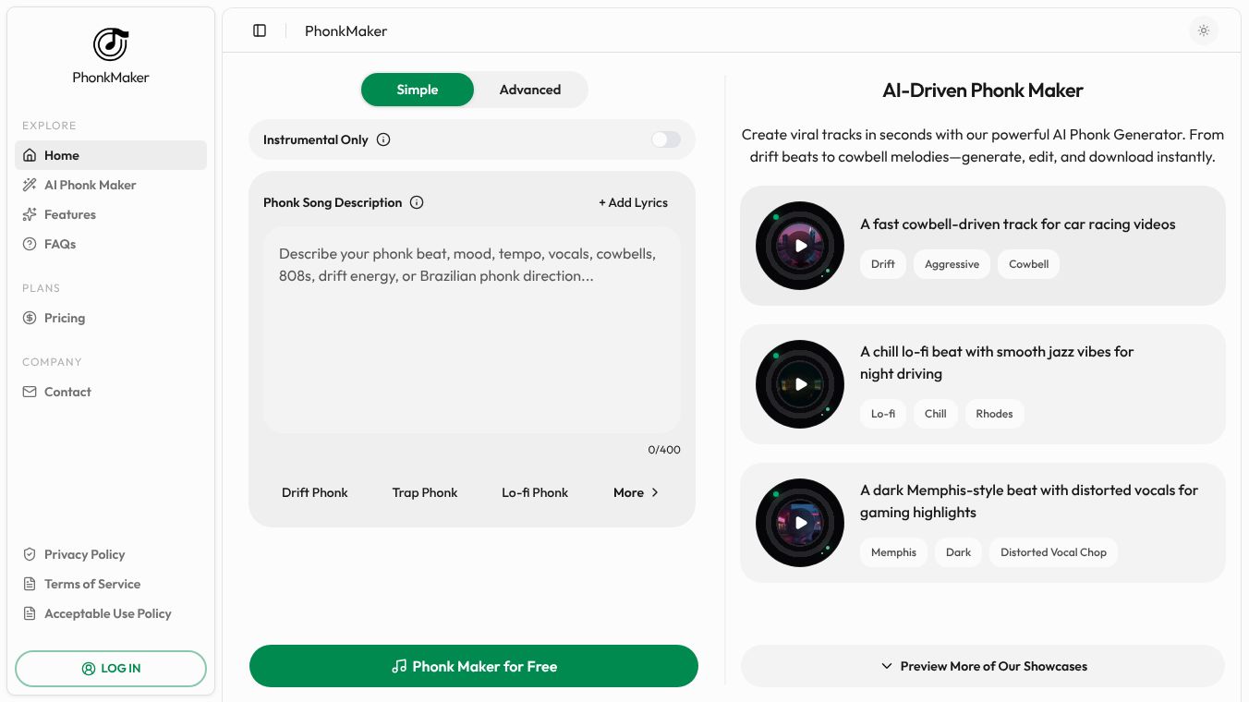Enable the Instrumental Only switch
1249x702 pixels.
666,139
